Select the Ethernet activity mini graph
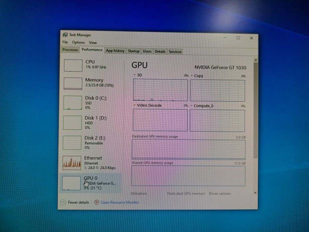Screen dimensions: 309x232 click(72, 163)
